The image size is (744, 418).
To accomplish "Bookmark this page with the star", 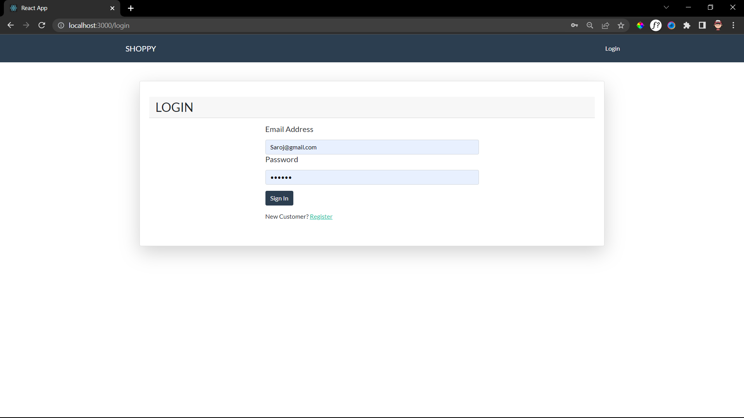I will (621, 25).
